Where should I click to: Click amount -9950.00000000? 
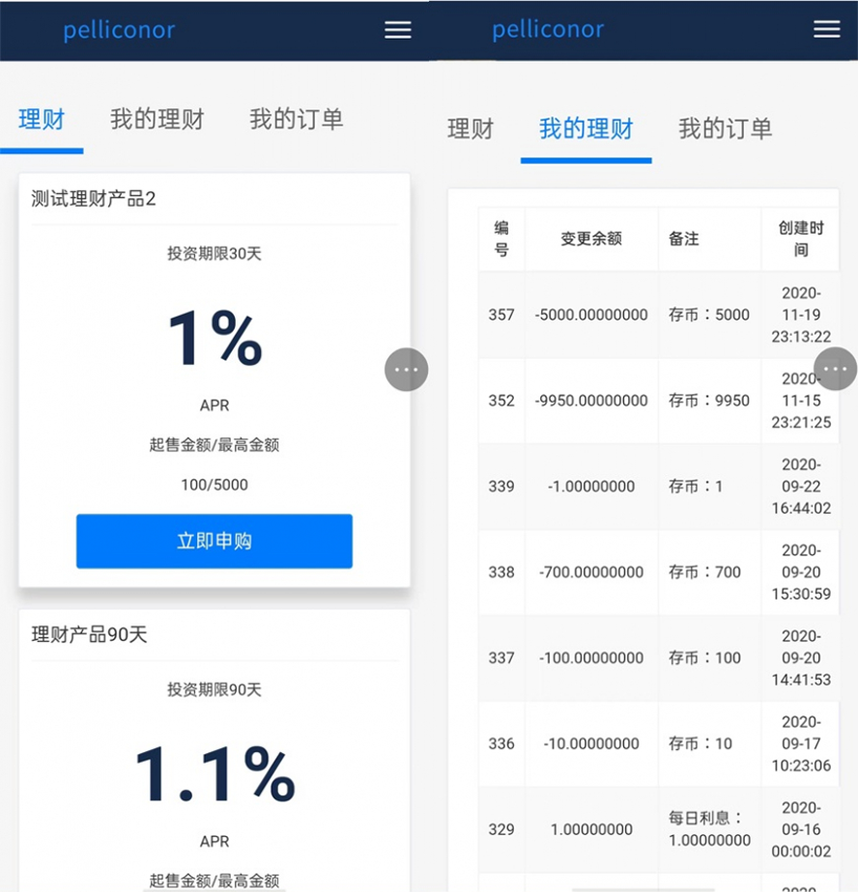coord(591,401)
